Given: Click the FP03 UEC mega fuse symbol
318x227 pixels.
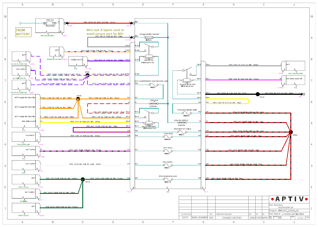Looking at the screenshot, I should point(50,23).
